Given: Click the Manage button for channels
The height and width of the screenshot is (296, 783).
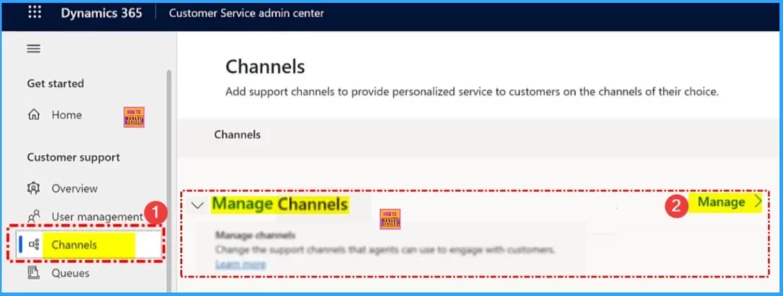Looking at the screenshot, I should point(721,202).
